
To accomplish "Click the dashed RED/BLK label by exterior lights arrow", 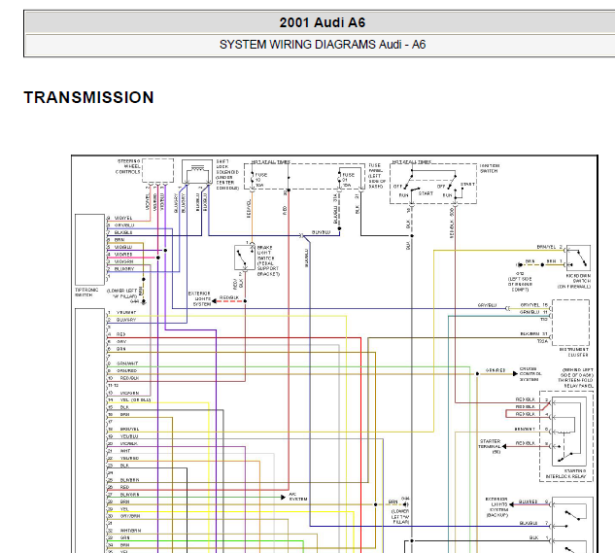I will (x=229, y=297).
